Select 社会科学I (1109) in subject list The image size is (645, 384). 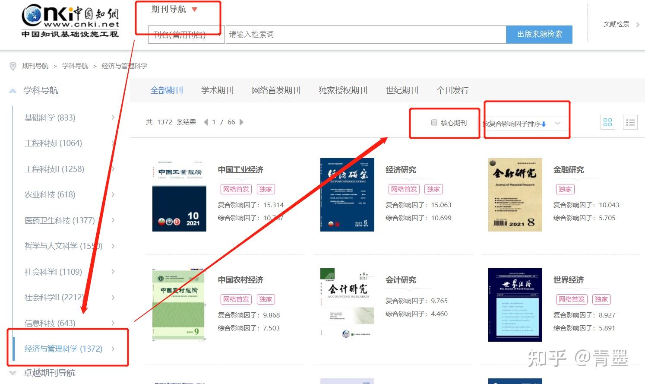(53, 272)
